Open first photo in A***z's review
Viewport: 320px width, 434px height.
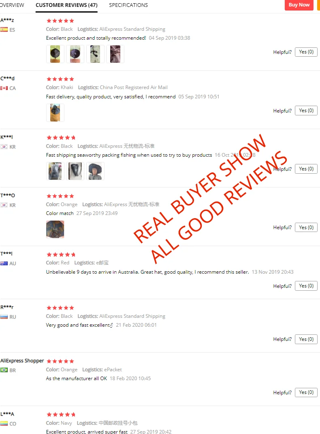tap(55, 54)
